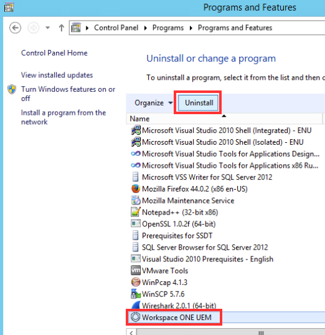Image resolution: width=325 pixels, height=335 pixels.
Task: Select the VMware Tools entry
Action: click(x=165, y=271)
